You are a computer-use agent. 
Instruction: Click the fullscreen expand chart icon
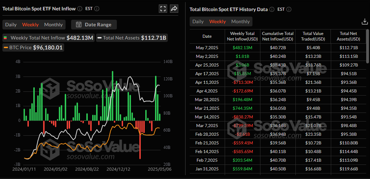(163, 9)
